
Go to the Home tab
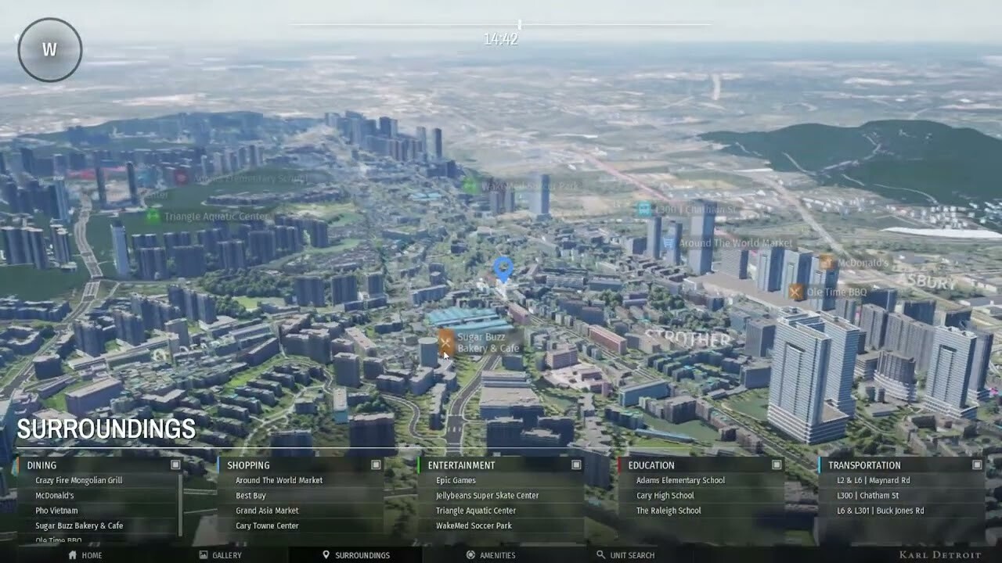coord(85,555)
